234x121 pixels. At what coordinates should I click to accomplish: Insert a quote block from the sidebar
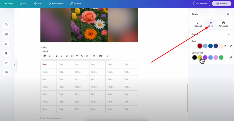(6, 63)
